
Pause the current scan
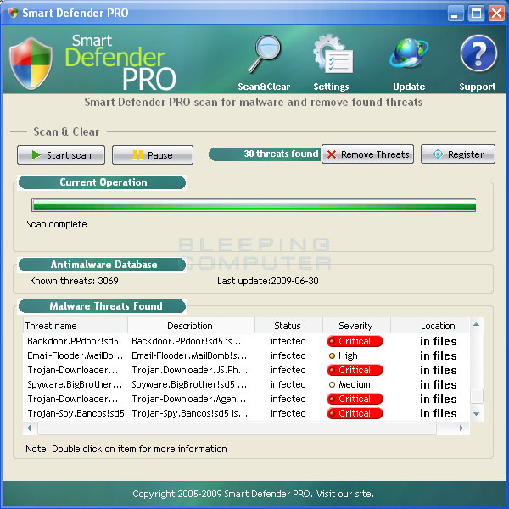coord(153,155)
